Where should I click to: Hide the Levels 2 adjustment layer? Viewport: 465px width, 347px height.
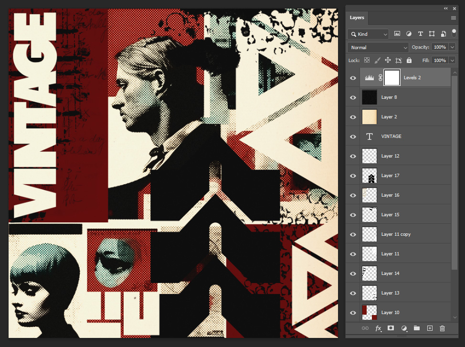(x=353, y=78)
